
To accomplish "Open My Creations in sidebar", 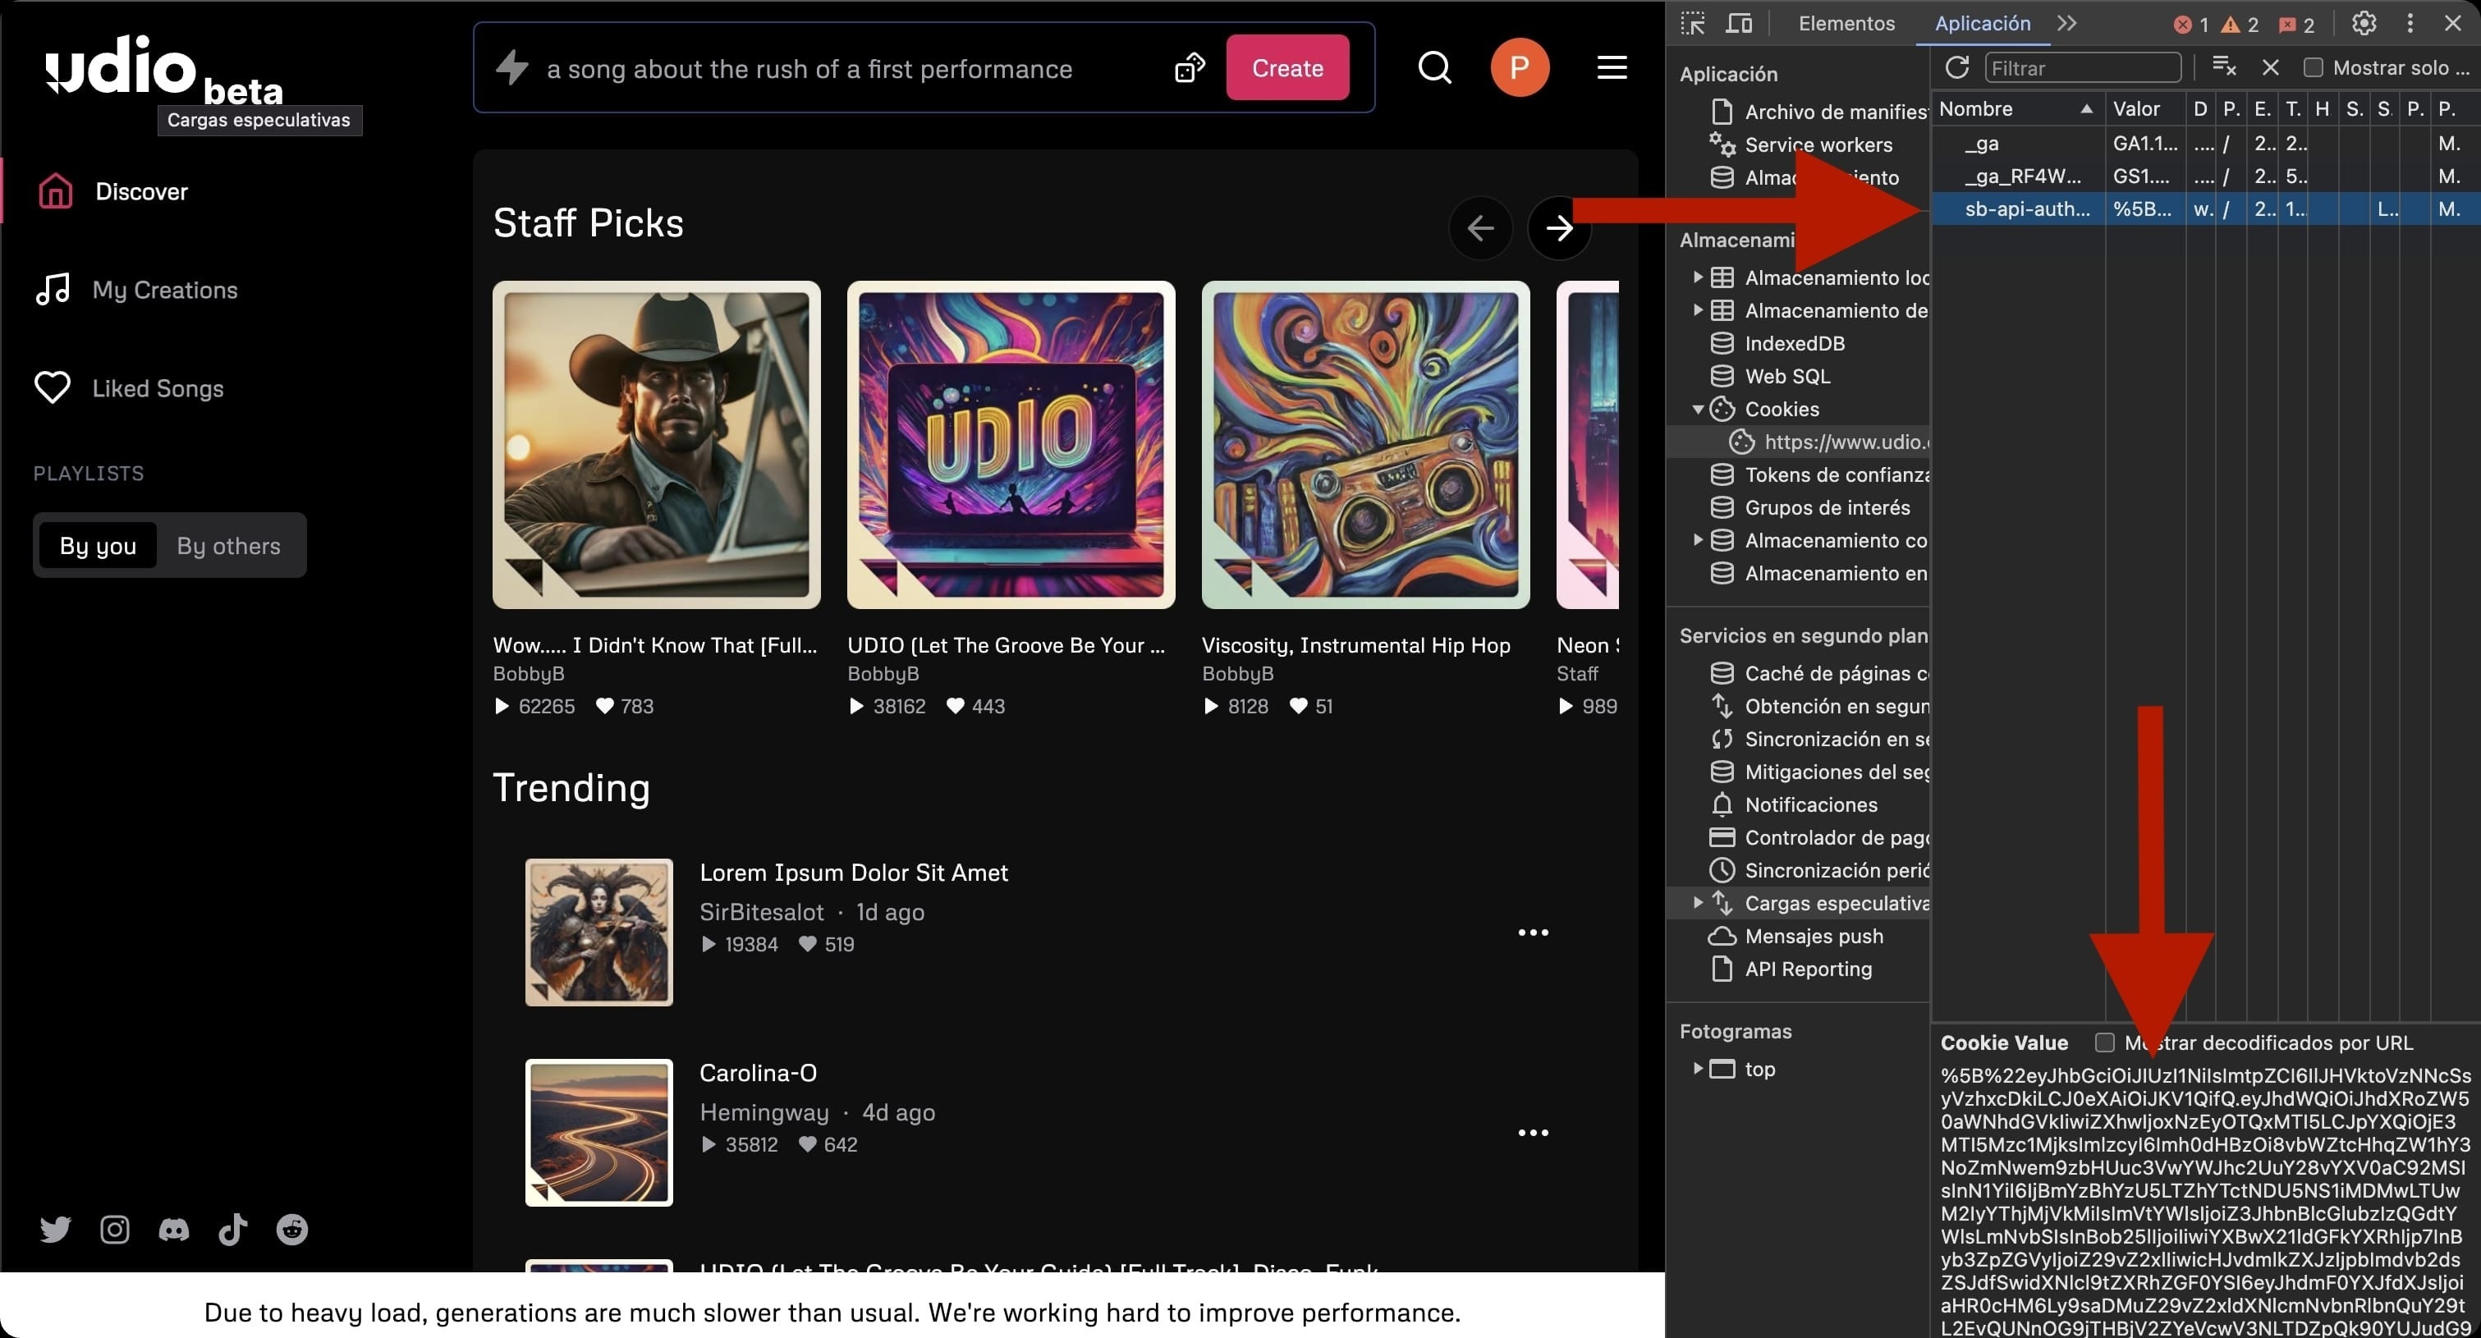I will [163, 290].
